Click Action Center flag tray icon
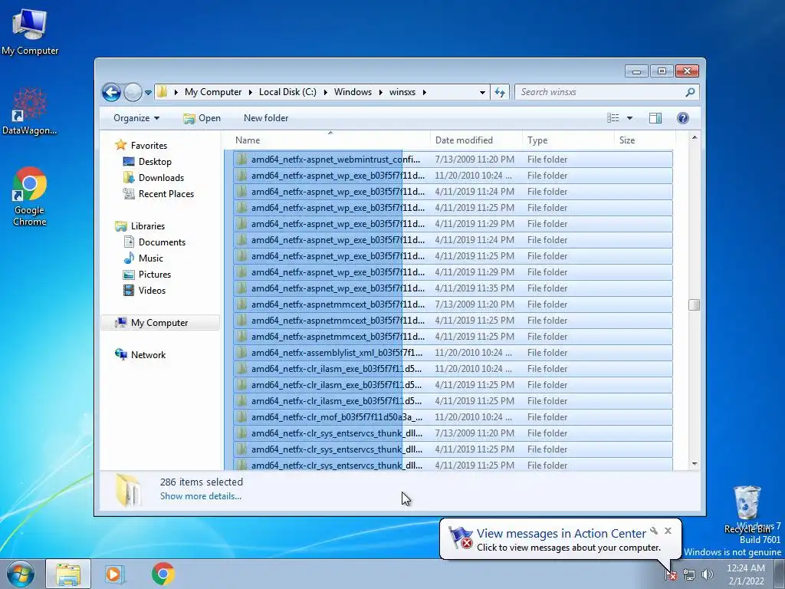785x589 pixels. point(670,575)
